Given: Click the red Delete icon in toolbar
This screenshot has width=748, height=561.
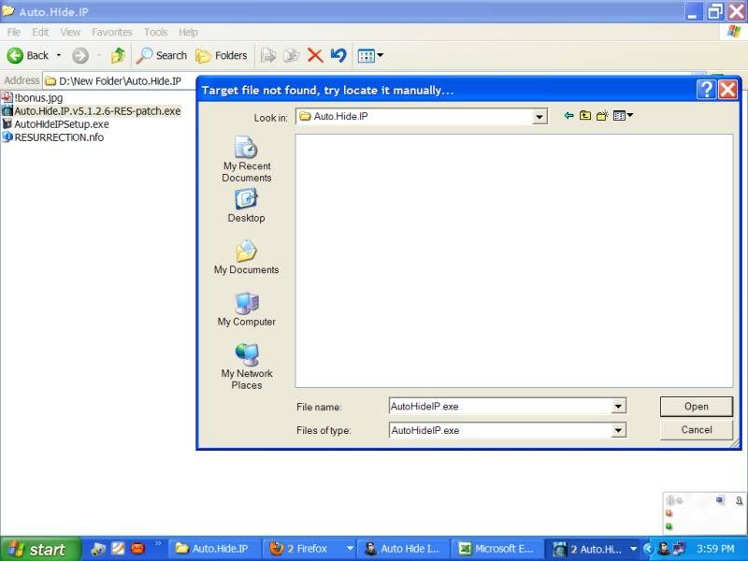Looking at the screenshot, I should pyautogui.click(x=315, y=56).
